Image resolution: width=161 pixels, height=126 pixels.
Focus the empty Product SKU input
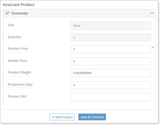111,97
